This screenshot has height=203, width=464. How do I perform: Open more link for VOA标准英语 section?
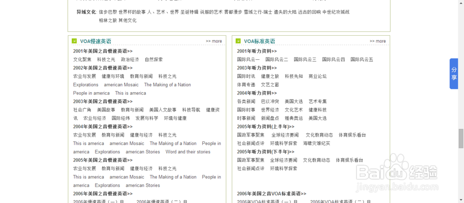[378, 41]
